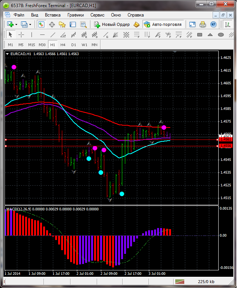Select the draw ellipse shape tool
The width and height of the screenshot is (237, 288).
click(221, 35)
